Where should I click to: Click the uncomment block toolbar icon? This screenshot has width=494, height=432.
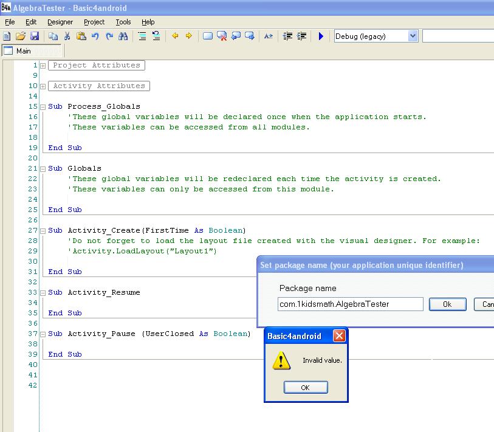pyautogui.click(x=156, y=36)
